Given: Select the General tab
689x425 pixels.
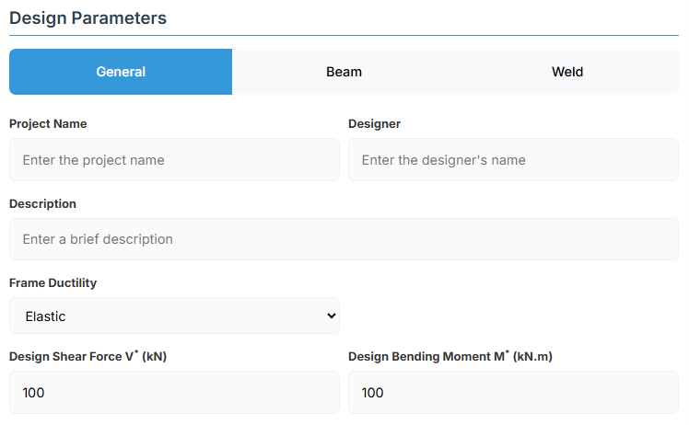Looking at the screenshot, I should [121, 72].
